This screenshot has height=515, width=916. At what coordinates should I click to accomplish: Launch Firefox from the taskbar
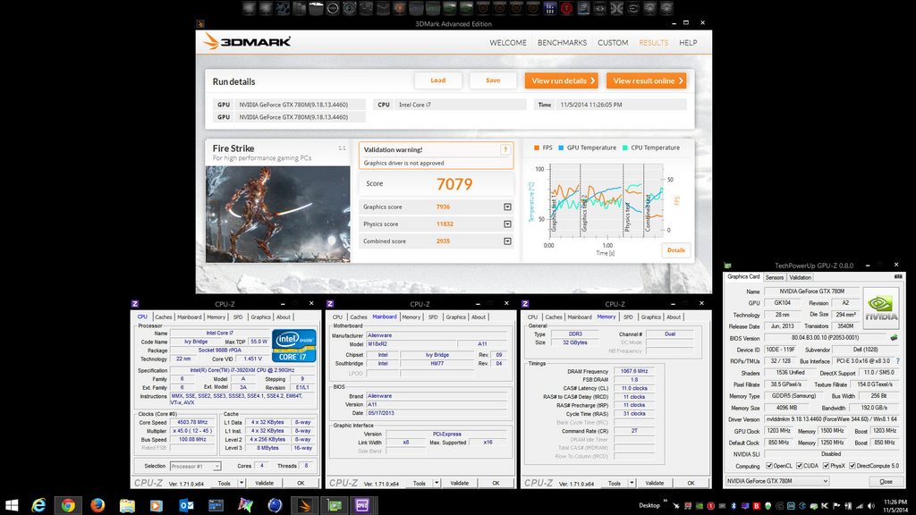98,505
